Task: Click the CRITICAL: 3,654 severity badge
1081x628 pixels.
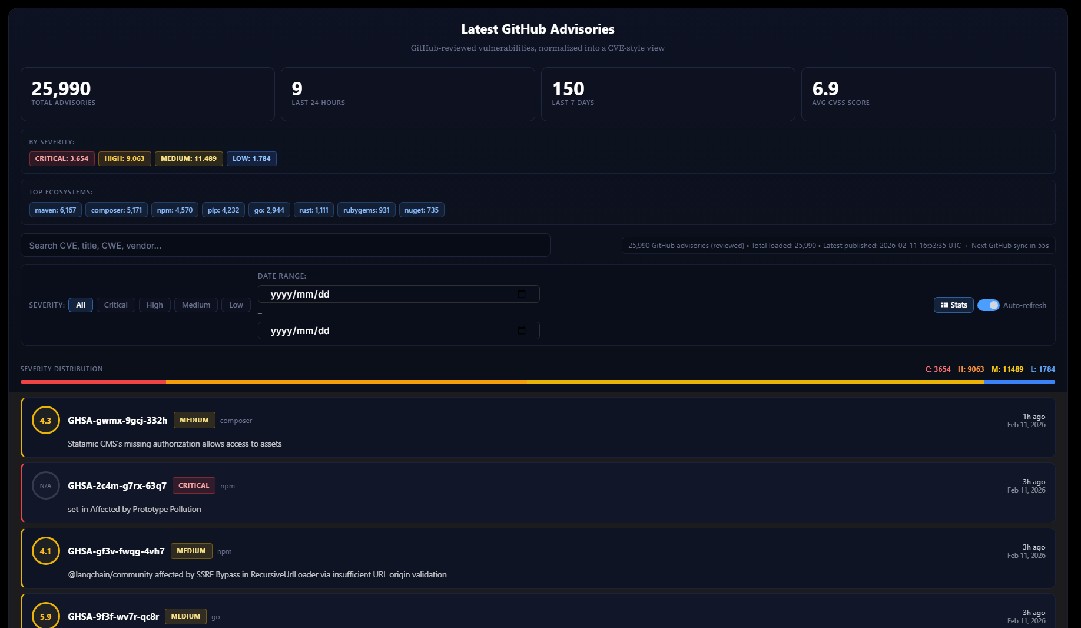Action: tap(62, 158)
